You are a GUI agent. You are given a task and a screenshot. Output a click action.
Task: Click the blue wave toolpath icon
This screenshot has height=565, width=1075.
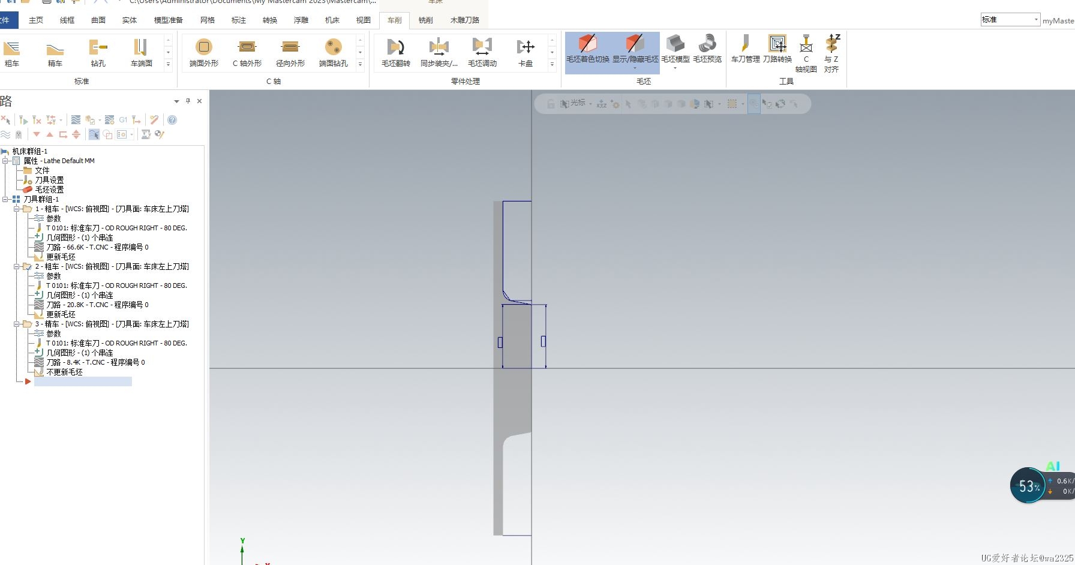tap(76, 120)
